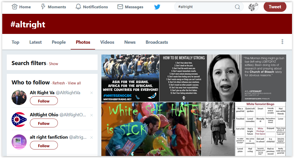Click the Home text label
Viewport: 294px width, 158px height.
(x=25, y=7)
